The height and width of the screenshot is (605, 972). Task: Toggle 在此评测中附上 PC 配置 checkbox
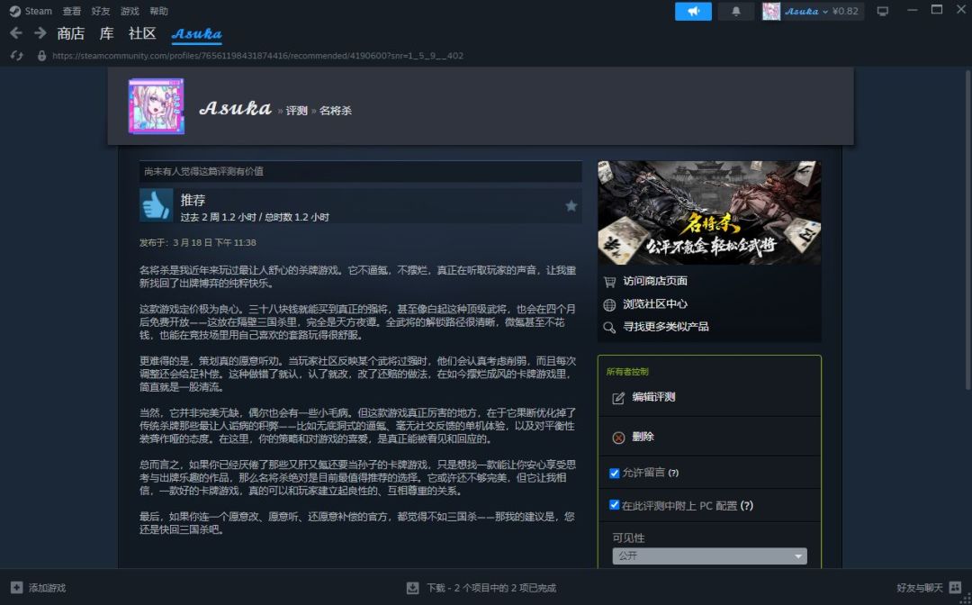click(x=615, y=505)
